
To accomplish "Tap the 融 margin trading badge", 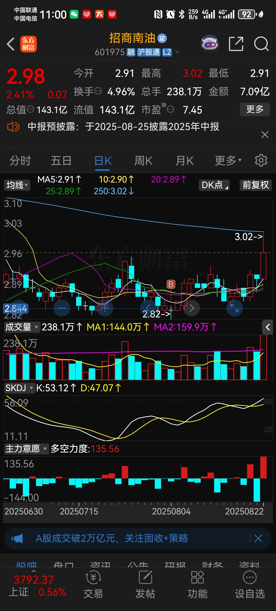I will pyautogui.click(x=131, y=52).
